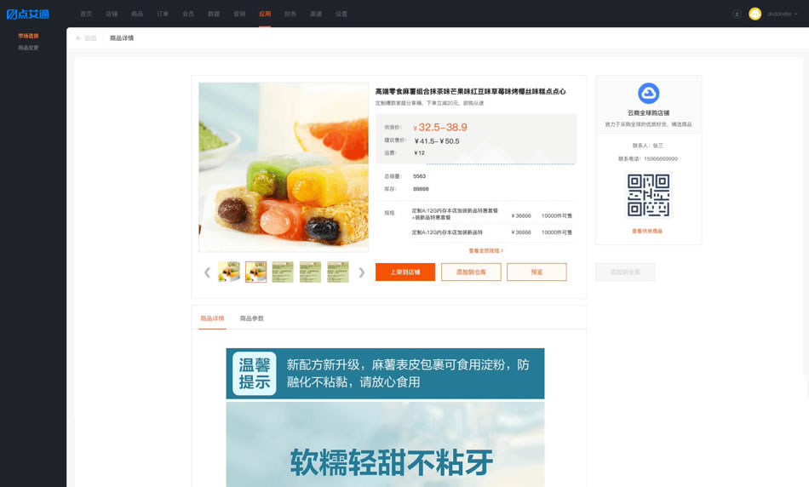Open the supplier products link below the QR code
Screen dimensions: 809x487
647,231
